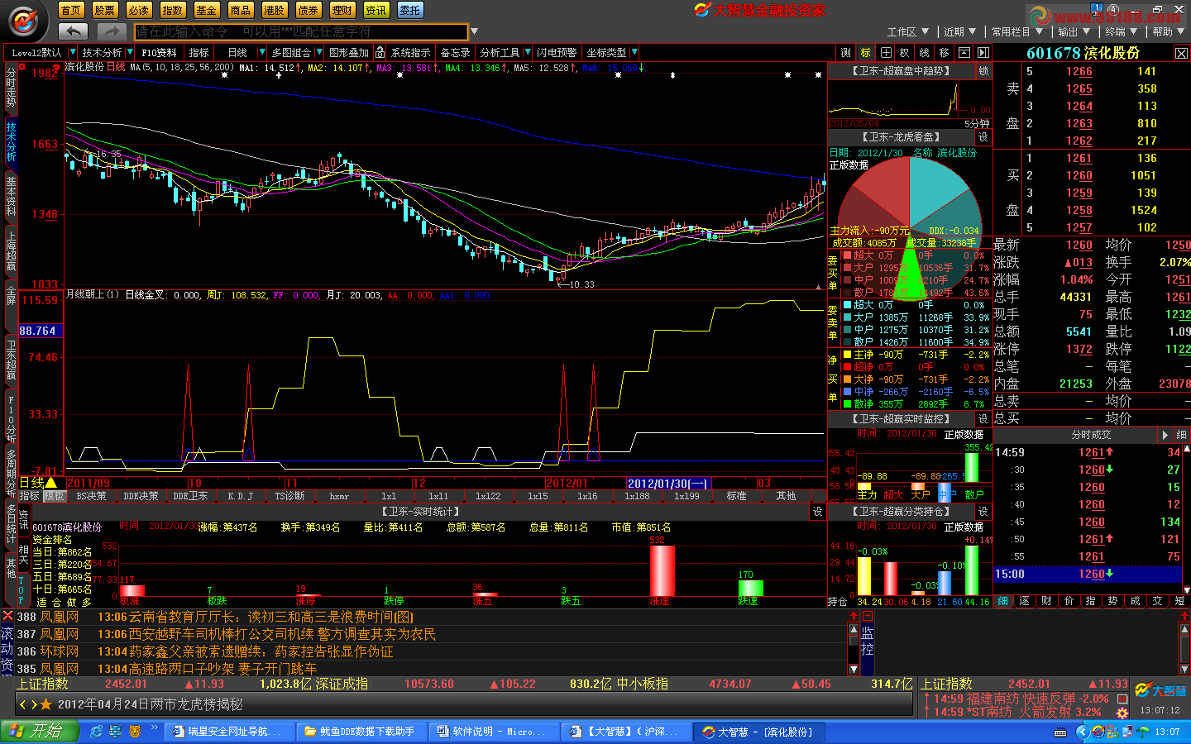Click the command input field
Screen dimensions: 1191x744
pyautogui.click(x=301, y=31)
